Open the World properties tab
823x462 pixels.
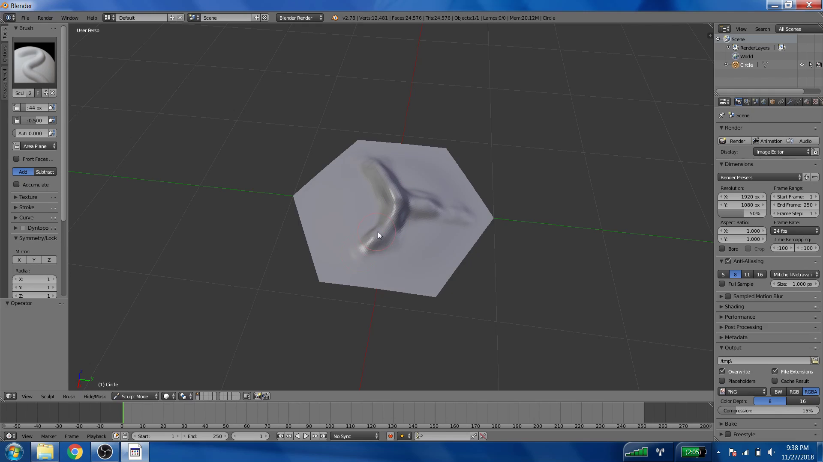click(764, 102)
